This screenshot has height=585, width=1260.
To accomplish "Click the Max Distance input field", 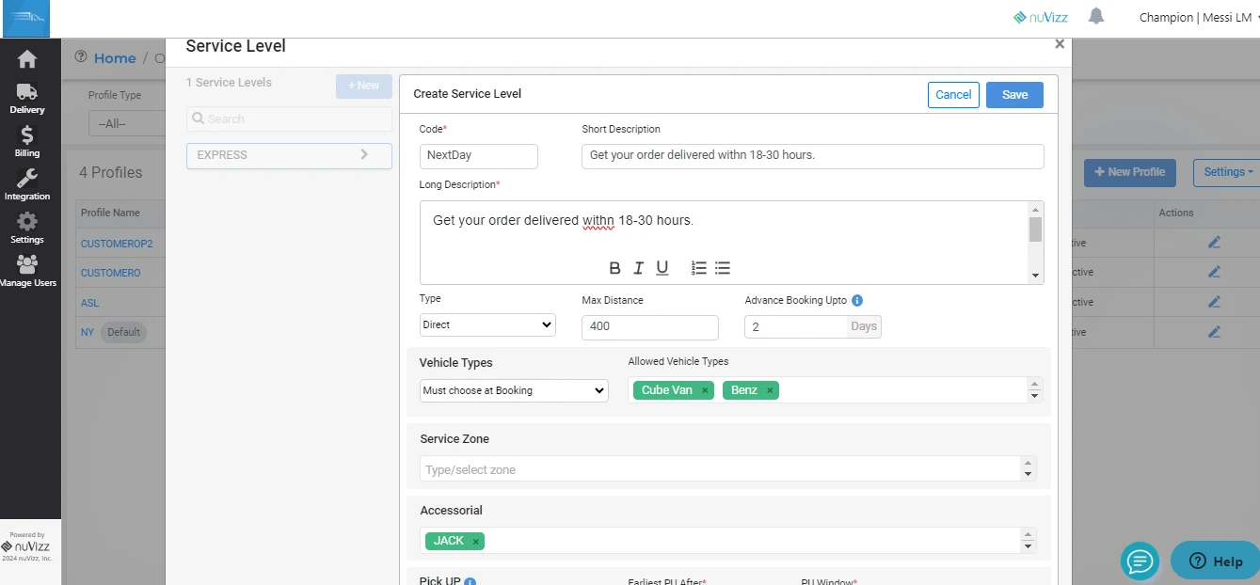I will click(x=649, y=327).
